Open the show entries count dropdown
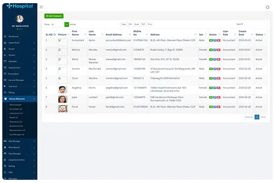 coord(60,24)
